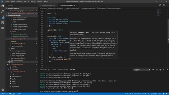Open the Selección menu
The height and width of the screenshot is (95, 169).
19,2
